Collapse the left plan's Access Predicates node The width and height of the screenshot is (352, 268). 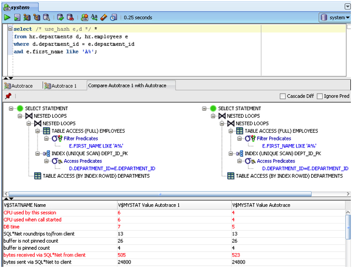[x=47, y=161]
